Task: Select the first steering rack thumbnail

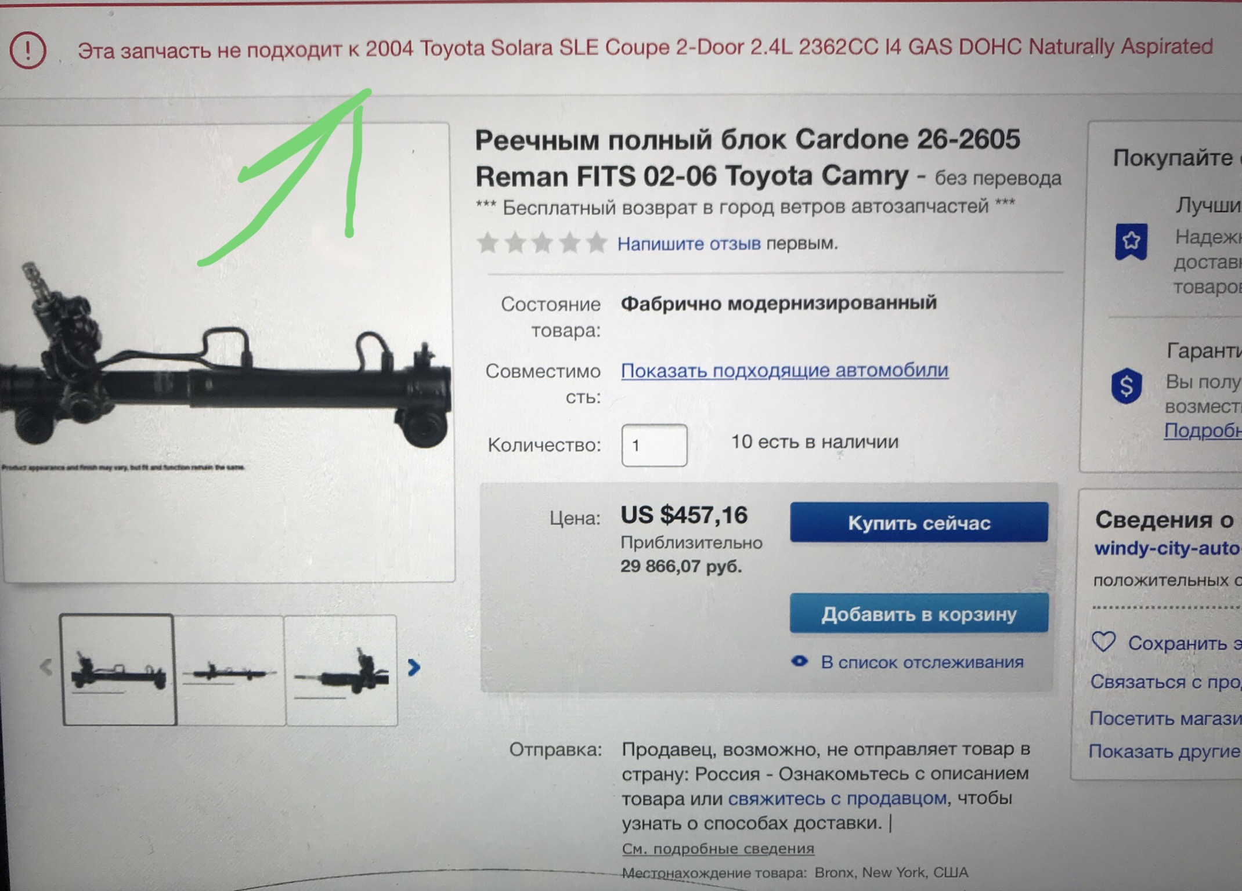Action: click(x=118, y=669)
